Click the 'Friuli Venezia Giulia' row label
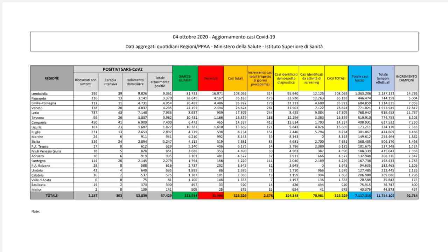The image size is (448, 252). (x=46, y=152)
